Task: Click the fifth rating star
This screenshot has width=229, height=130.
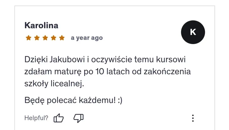Action: [x=62, y=38]
